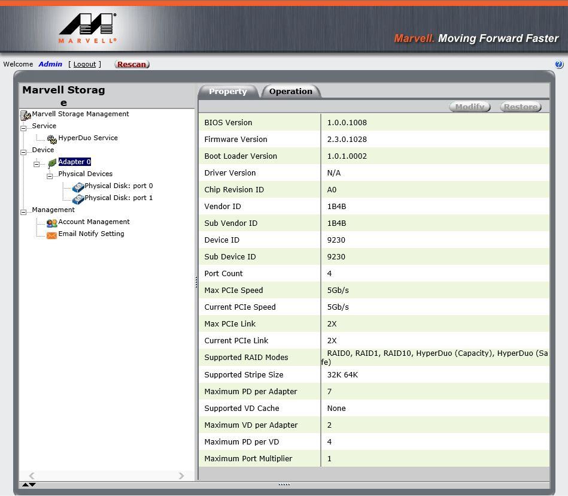Image resolution: width=568 pixels, height=496 pixels.
Task: Open Email Notify Setting
Action: [x=92, y=234]
